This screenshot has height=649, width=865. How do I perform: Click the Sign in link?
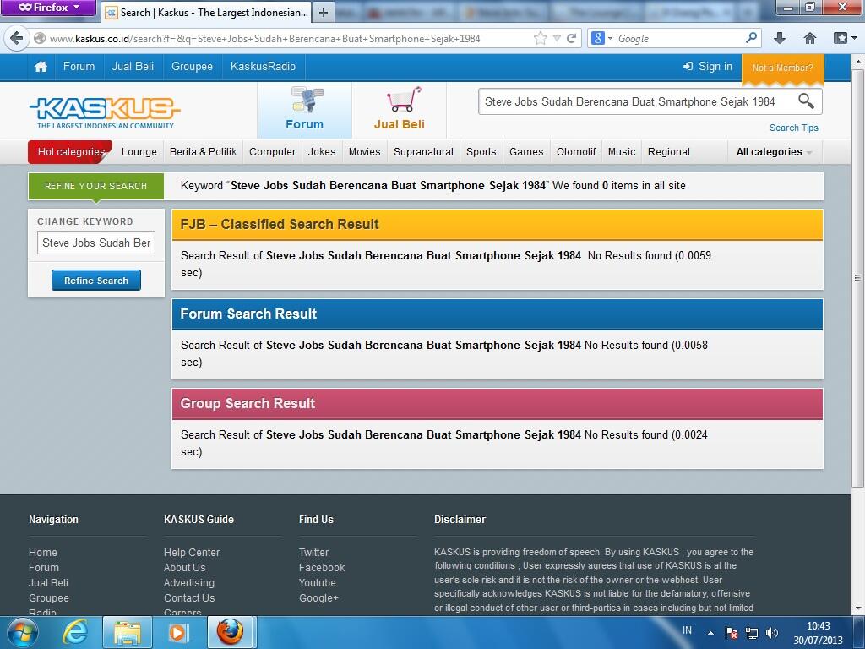point(708,66)
